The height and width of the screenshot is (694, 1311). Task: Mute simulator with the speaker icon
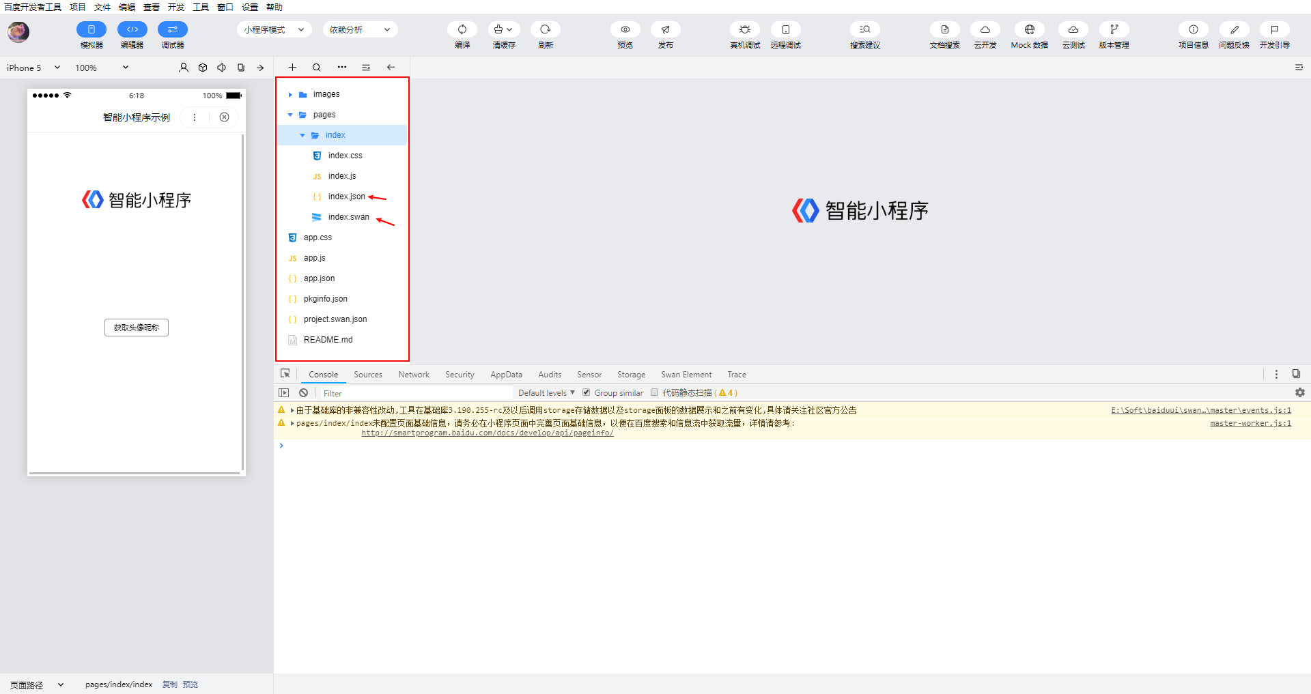coord(222,68)
